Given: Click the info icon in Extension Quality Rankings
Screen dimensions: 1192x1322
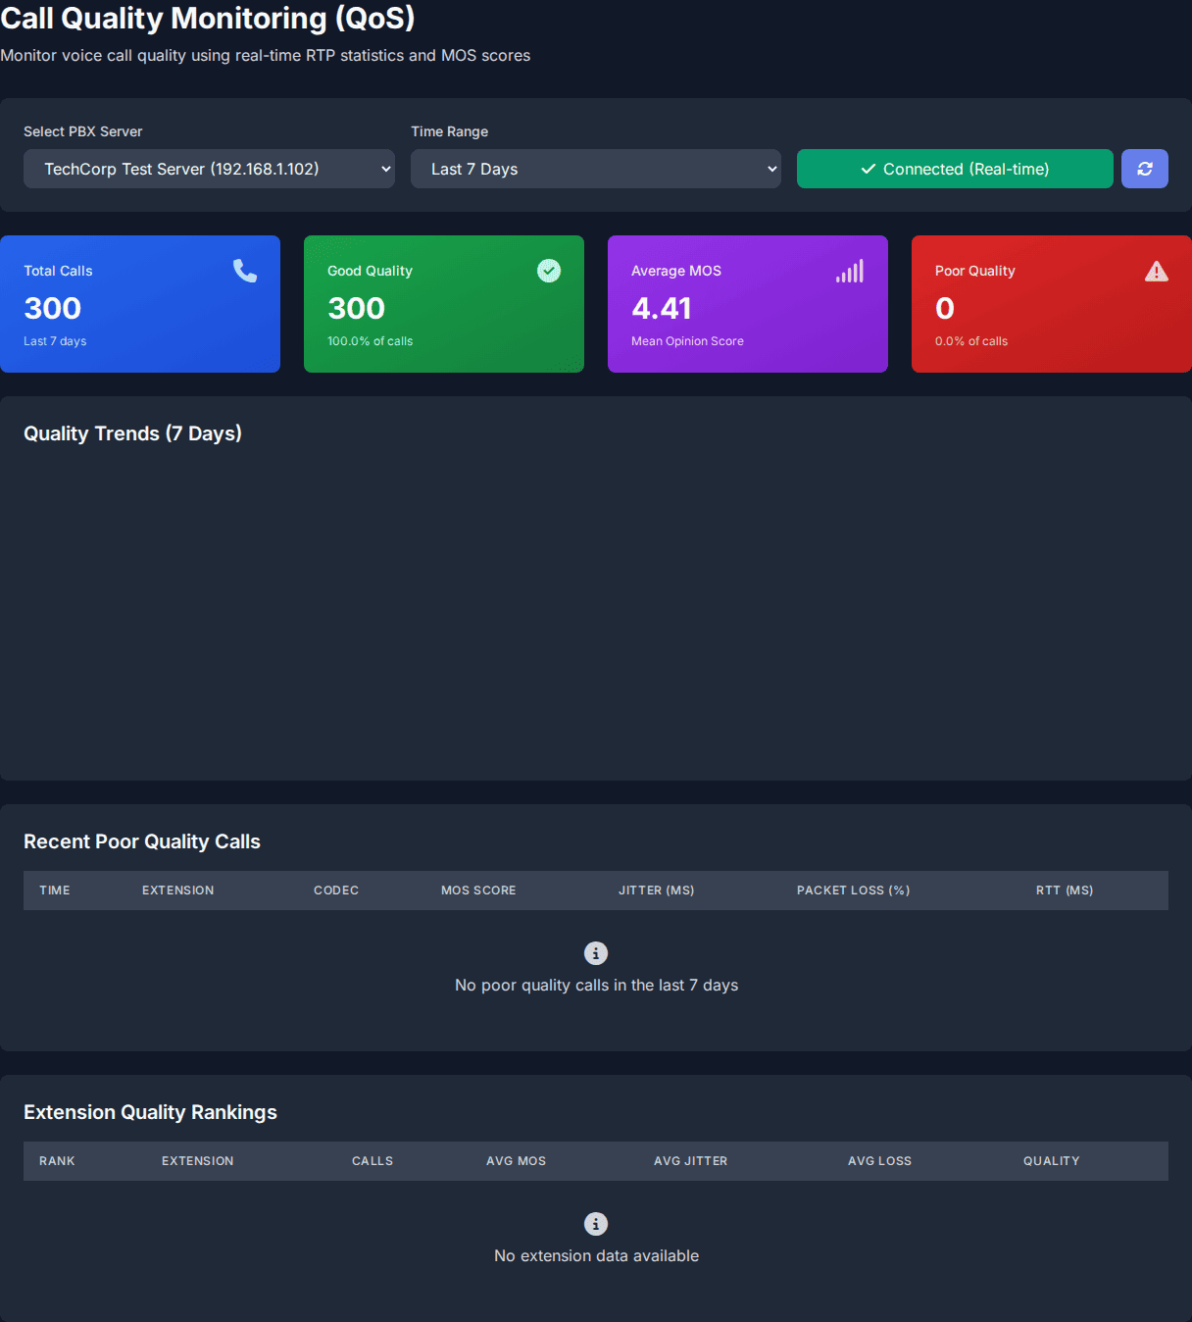Looking at the screenshot, I should tap(595, 1223).
